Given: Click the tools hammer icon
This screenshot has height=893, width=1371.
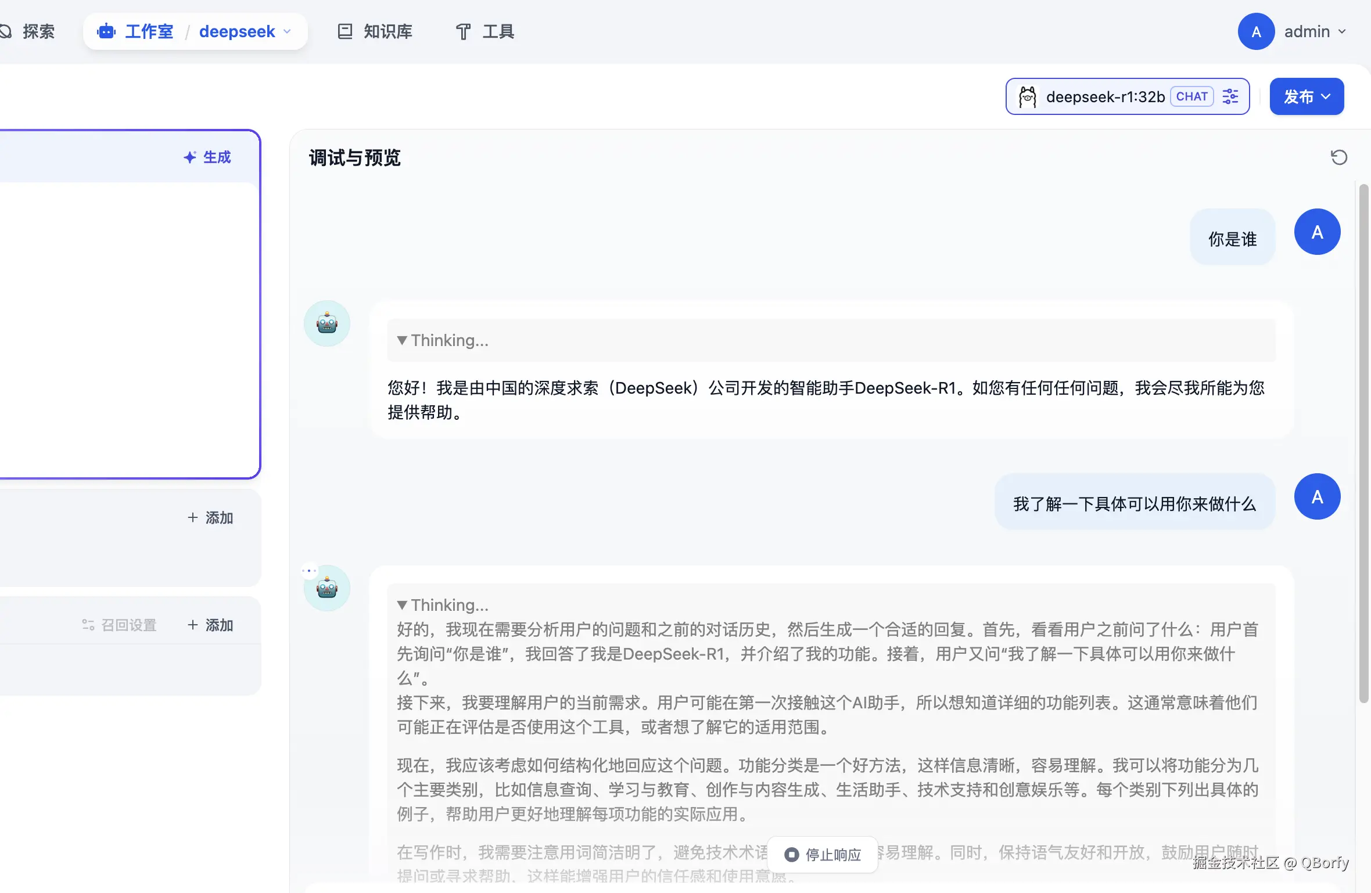Looking at the screenshot, I should (463, 31).
